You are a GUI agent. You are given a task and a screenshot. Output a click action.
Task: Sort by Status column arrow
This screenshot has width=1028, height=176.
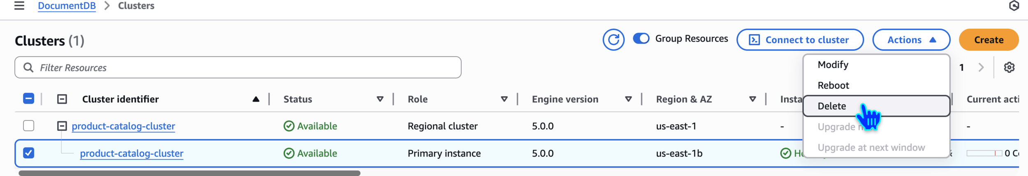(x=380, y=99)
